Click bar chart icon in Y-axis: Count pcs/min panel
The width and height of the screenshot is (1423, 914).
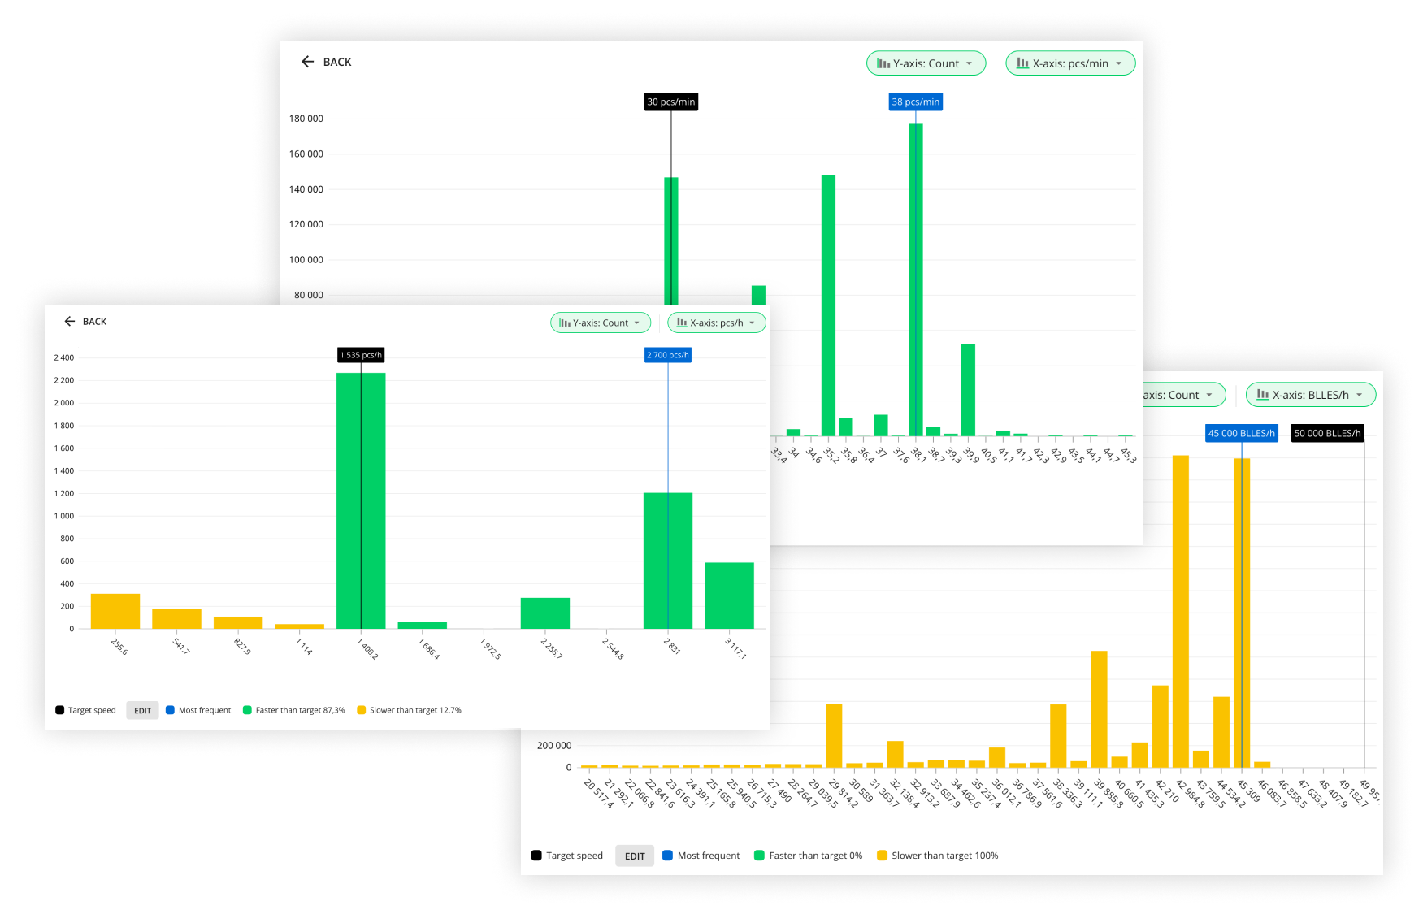[883, 63]
